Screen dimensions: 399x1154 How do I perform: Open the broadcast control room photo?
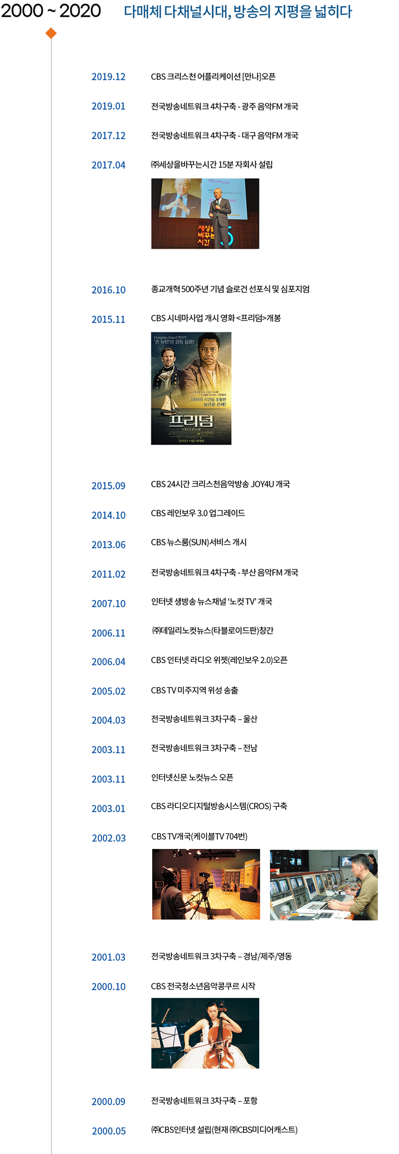(324, 884)
